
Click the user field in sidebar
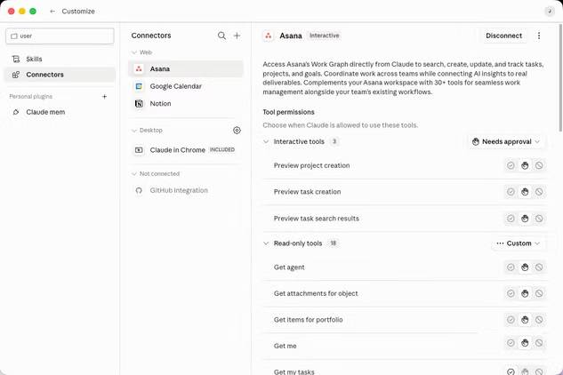pos(60,36)
